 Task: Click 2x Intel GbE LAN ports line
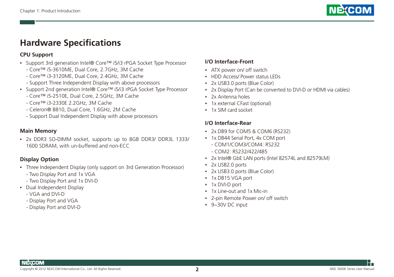[x=271, y=158]
